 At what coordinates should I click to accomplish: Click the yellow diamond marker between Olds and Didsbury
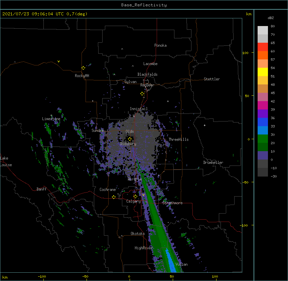tap(130, 139)
